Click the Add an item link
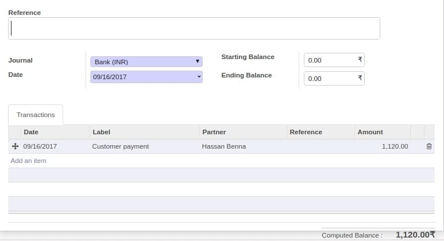Viewport: 444px width, 241px height. (28, 161)
